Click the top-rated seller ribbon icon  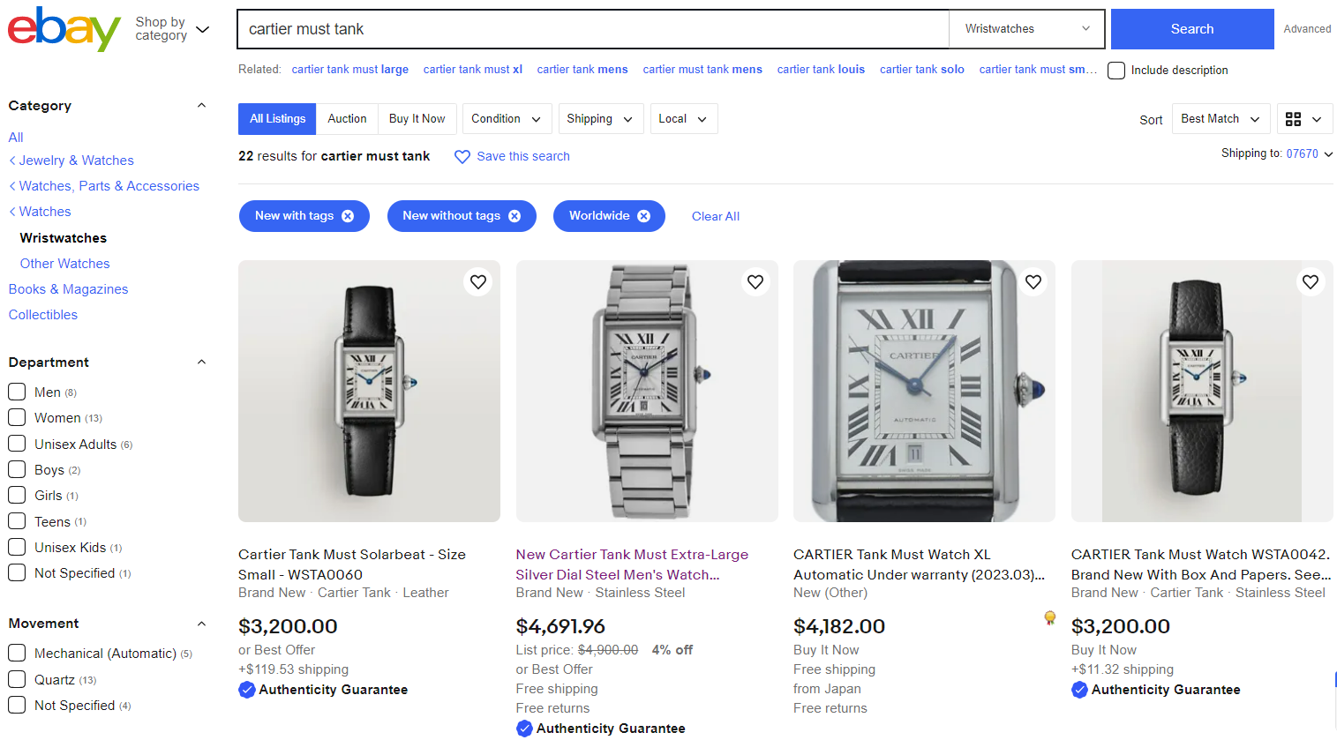tap(1049, 618)
